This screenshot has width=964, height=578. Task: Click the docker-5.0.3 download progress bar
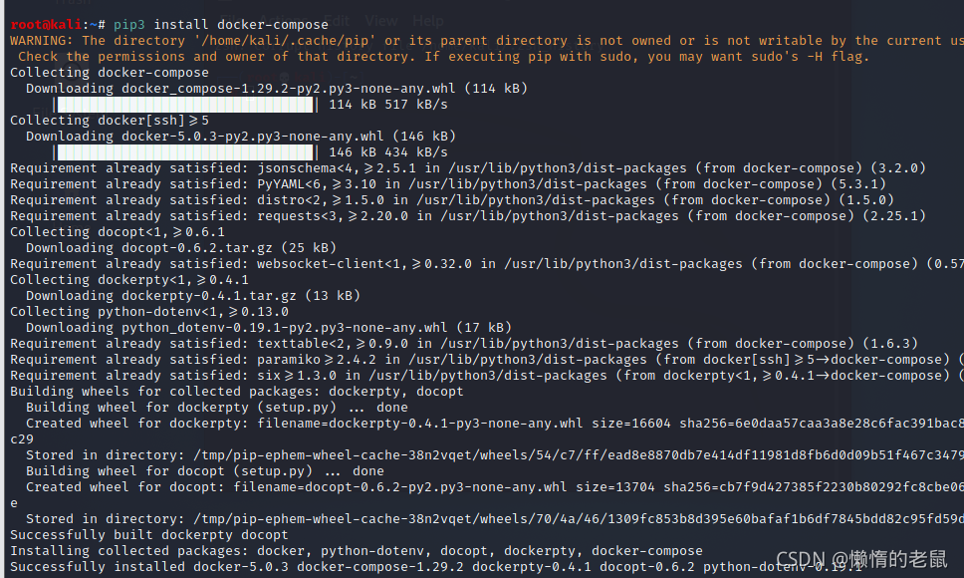(x=185, y=152)
